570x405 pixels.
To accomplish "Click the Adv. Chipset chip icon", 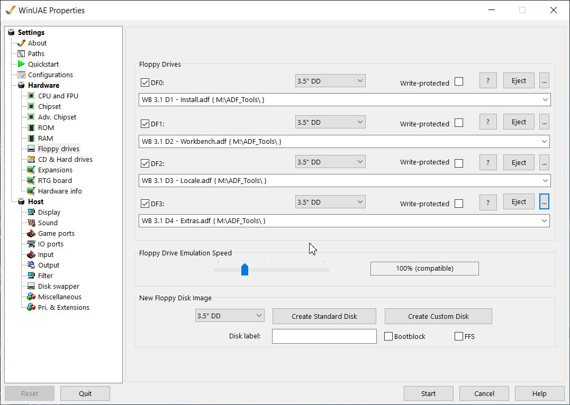I will tap(31, 117).
